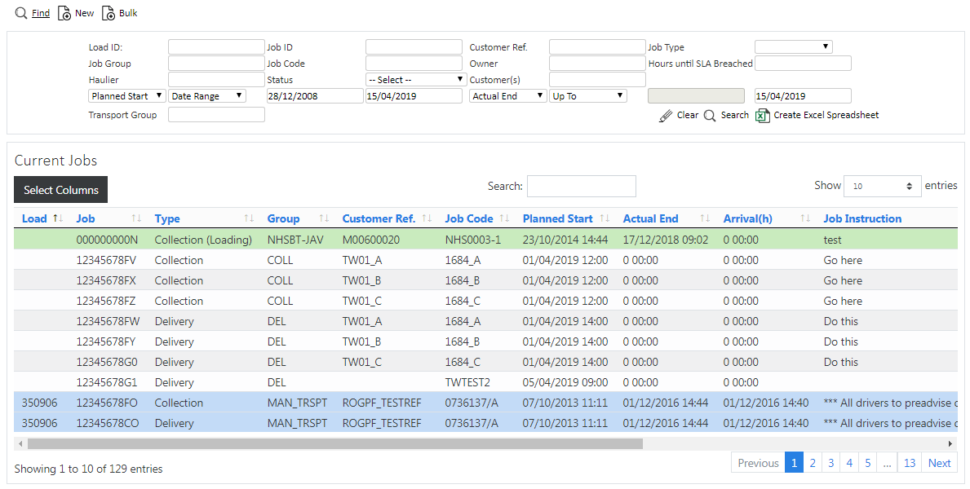Sort by the Group column arrows
970x489 pixels.
coord(324,218)
